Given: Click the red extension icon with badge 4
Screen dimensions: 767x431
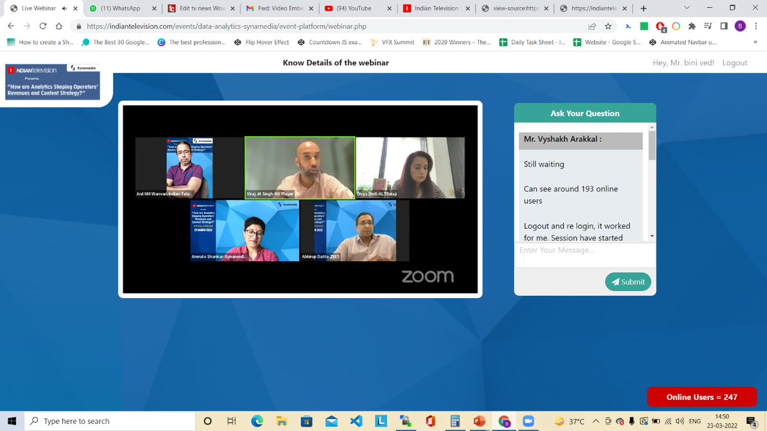Looking at the screenshot, I should (x=660, y=27).
